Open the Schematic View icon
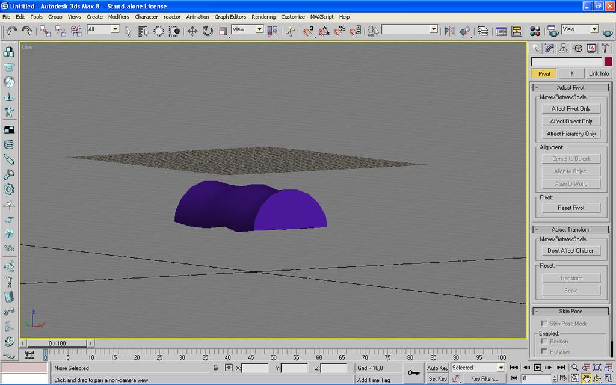 click(517, 31)
